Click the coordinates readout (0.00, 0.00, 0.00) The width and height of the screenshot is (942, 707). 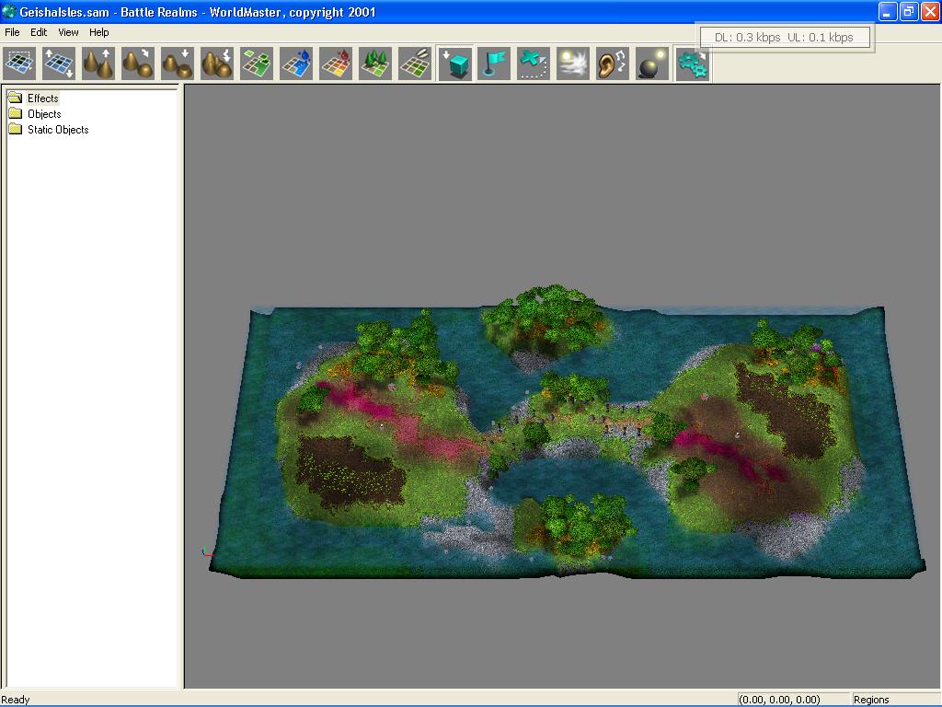[793, 700]
